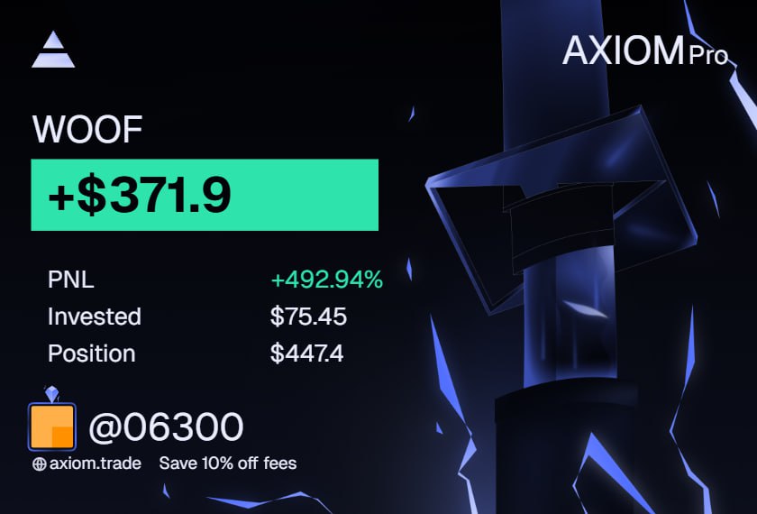
Task: Click the Invested label
Action: tap(94, 317)
